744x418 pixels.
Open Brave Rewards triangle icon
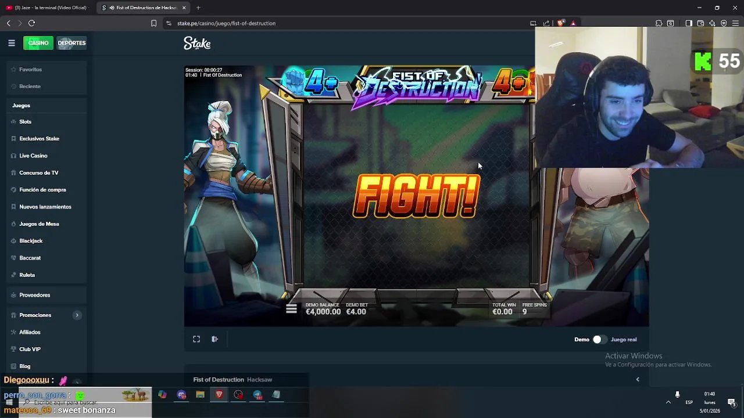point(573,23)
